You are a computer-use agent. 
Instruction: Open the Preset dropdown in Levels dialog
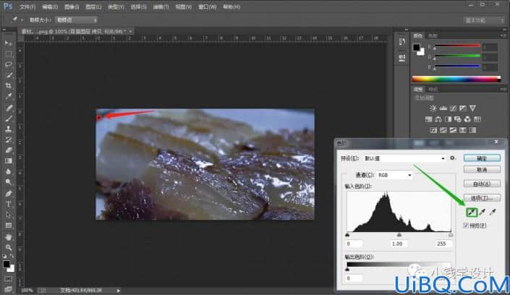[404, 158]
